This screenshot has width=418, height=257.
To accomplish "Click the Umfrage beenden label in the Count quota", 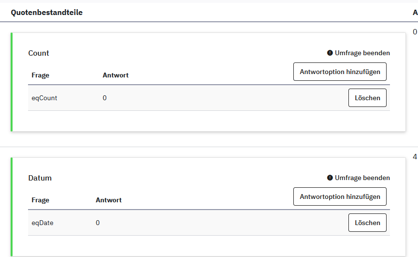I will click(x=362, y=53).
